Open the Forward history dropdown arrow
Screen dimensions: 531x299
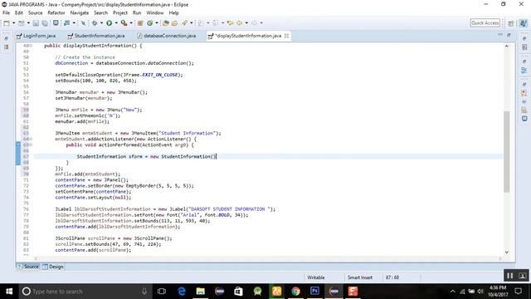coord(261,23)
